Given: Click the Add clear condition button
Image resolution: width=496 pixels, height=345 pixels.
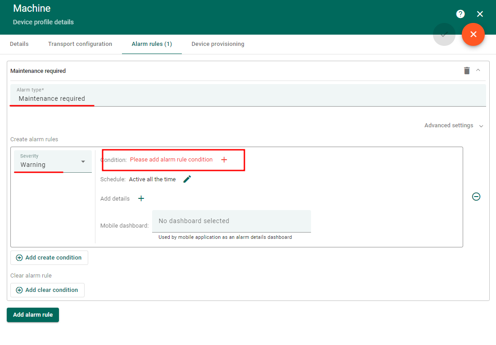Looking at the screenshot, I should click(x=47, y=290).
